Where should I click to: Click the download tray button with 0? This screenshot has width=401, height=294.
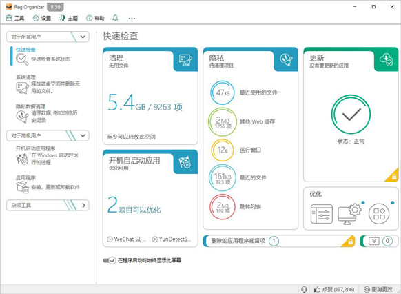379,241
